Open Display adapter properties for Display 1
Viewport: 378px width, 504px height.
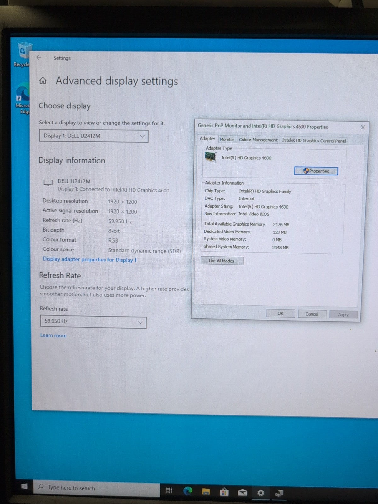pyautogui.click(x=90, y=260)
